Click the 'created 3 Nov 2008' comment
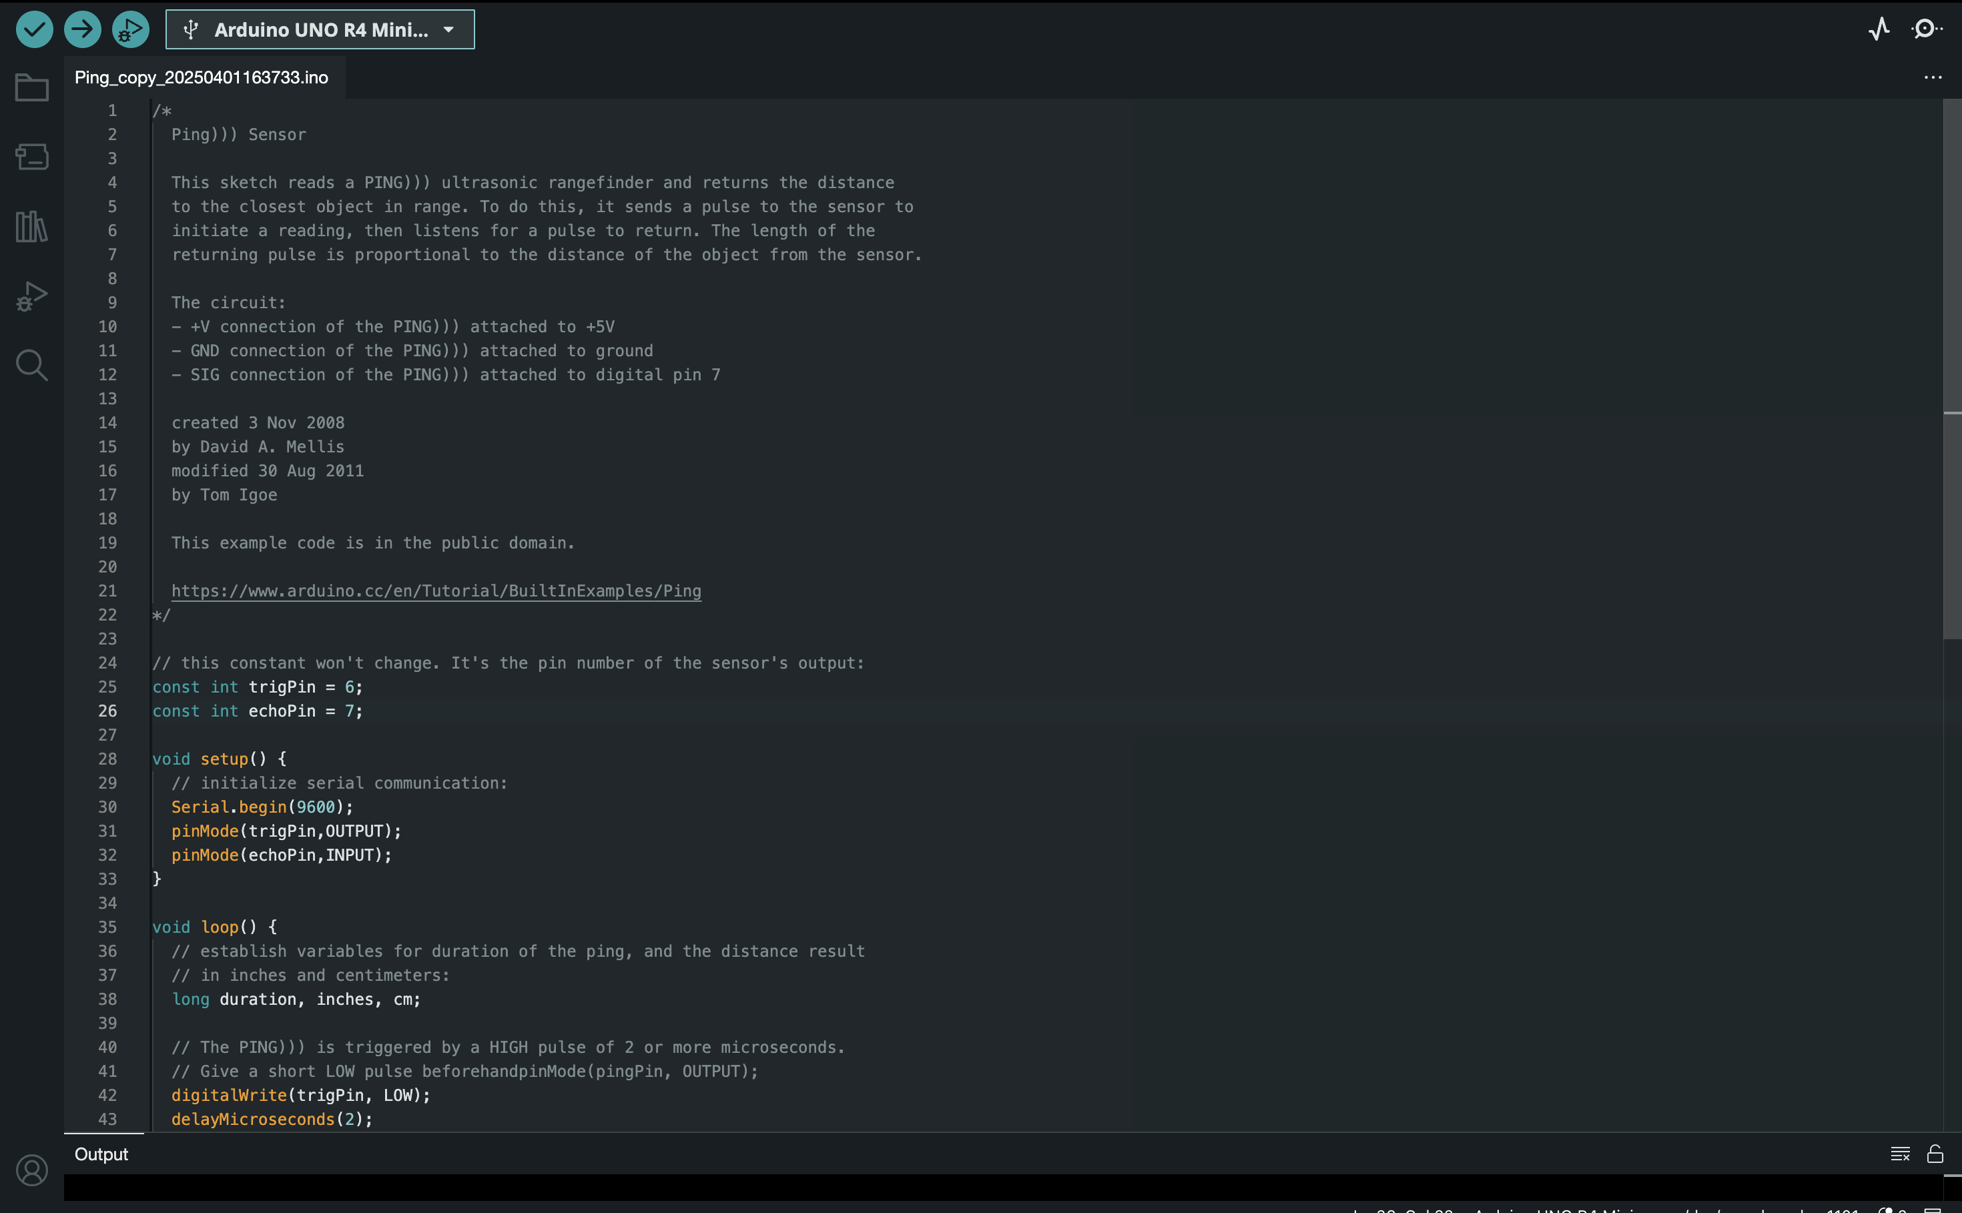The image size is (1962, 1213). click(x=258, y=423)
